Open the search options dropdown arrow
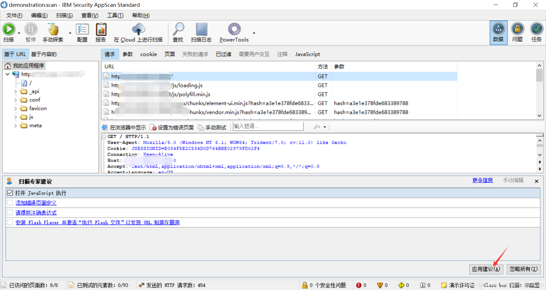Screen dimensions: 546x290 coord(325,127)
